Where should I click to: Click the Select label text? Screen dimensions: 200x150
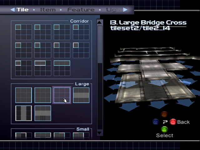tap(165, 135)
